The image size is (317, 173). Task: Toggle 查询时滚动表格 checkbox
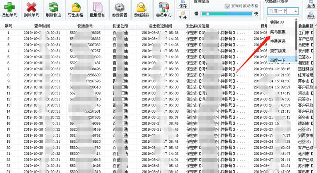coord(227,6)
